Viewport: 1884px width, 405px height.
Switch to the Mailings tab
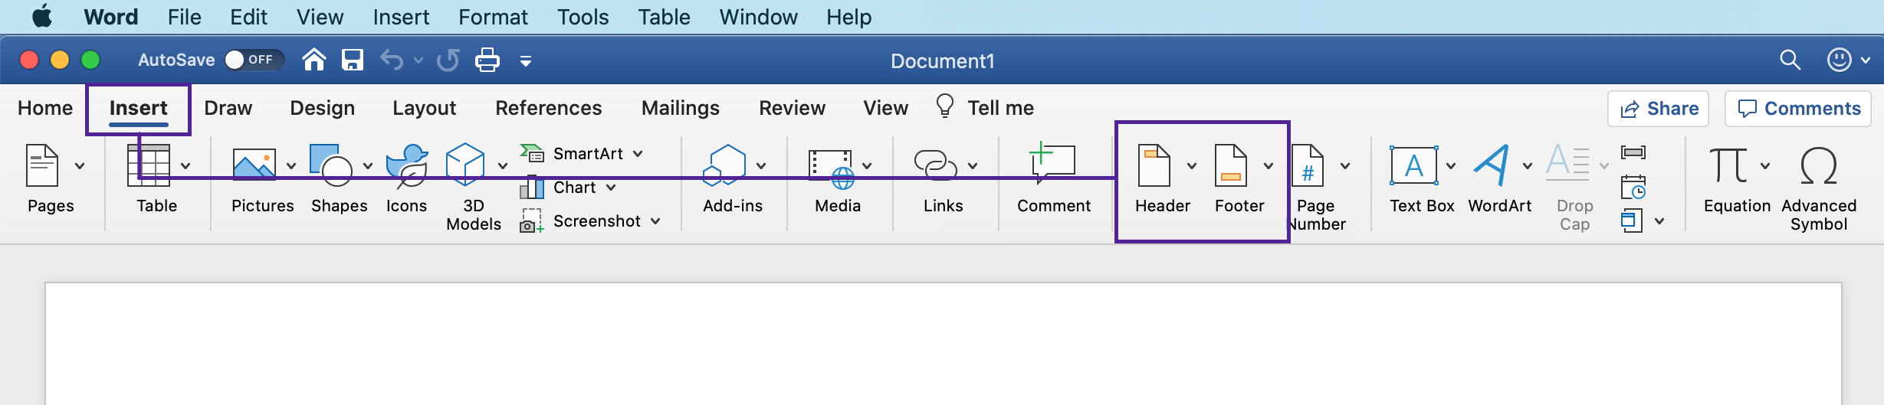tap(680, 108)
